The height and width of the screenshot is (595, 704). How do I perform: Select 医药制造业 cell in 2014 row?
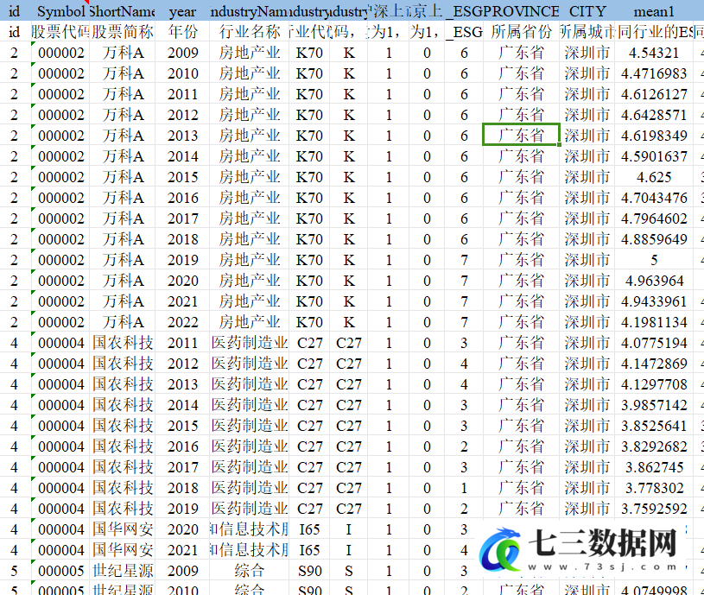tap(249, 405)
